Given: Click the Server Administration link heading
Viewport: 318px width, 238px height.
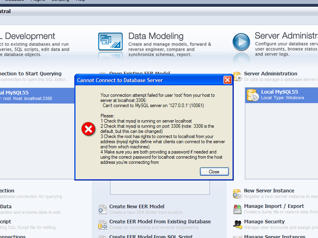Looking at the screenshot, I should tap(271, 74).
